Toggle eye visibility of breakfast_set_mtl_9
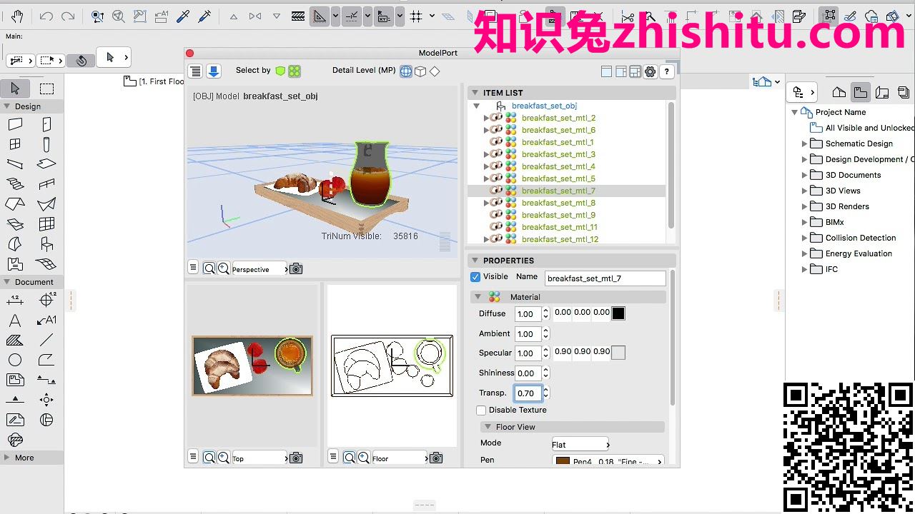Image resolution: width=915 pixels, height=514 pixels. coord(496,215)
